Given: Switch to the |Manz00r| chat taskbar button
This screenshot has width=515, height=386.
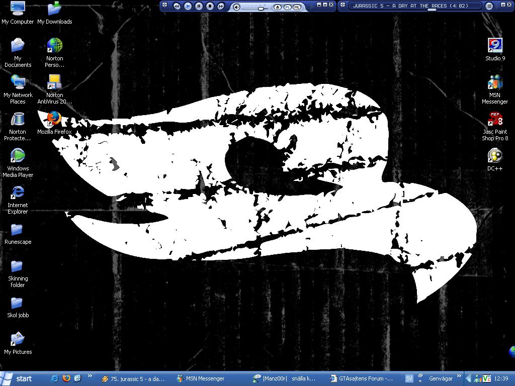Looking at the screenshot, I should (285, 379).
